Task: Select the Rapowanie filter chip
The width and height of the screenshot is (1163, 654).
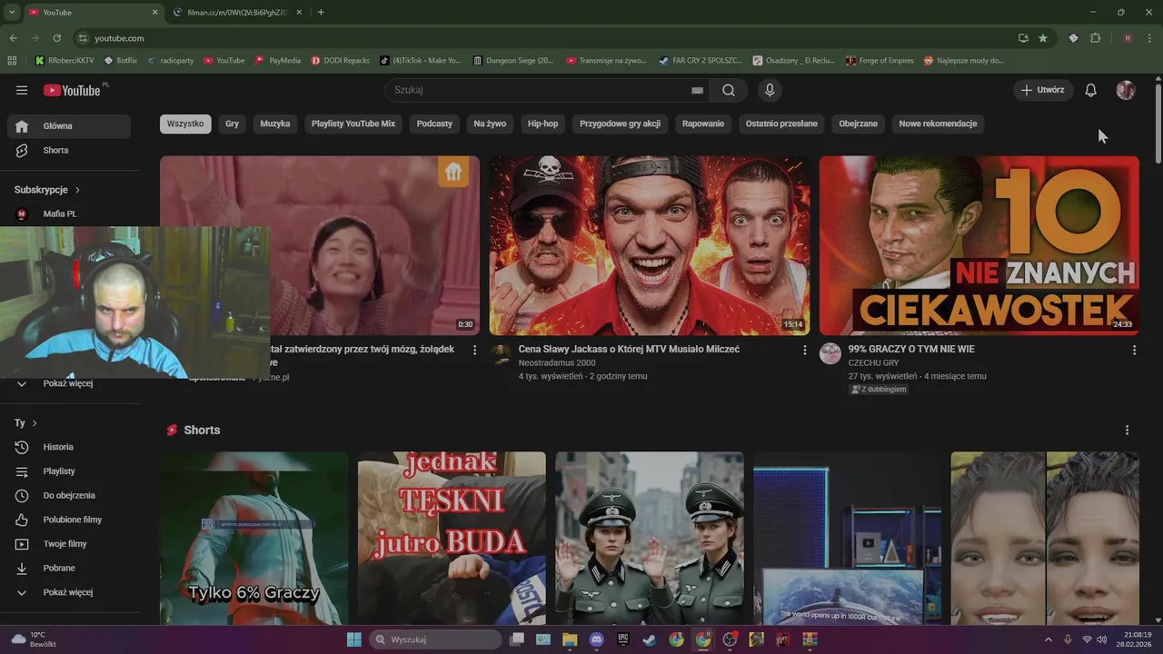Action: point(703,124)
